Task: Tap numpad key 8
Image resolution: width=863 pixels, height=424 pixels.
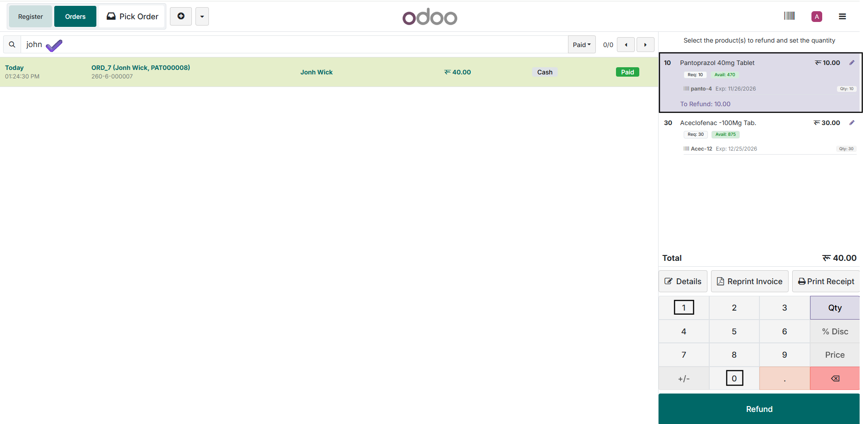Action: tap(734, 355)
